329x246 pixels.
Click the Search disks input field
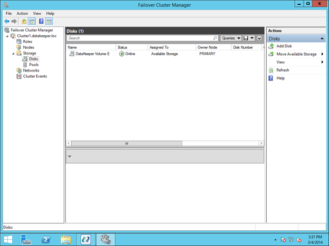click(x=140, y=38)
